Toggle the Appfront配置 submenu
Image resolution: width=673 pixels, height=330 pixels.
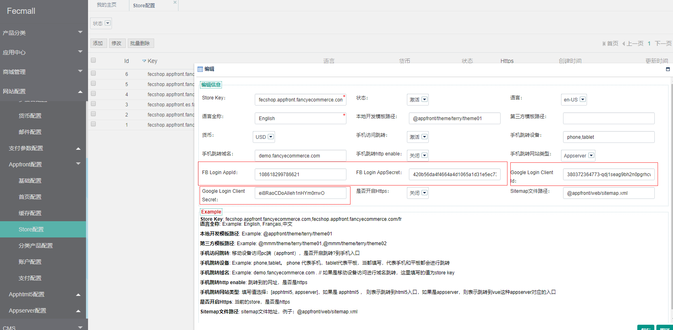coord(43,164)
